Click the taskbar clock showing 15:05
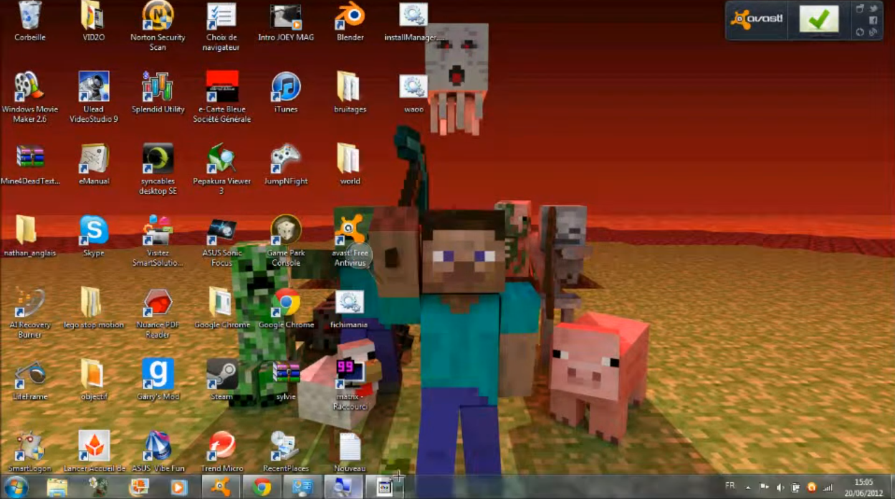 863,487
